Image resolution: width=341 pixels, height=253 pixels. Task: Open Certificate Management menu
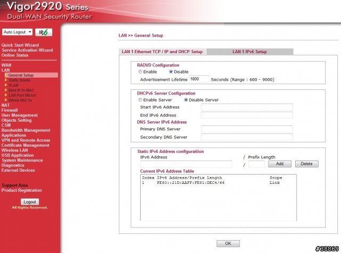tap(26, 145)
